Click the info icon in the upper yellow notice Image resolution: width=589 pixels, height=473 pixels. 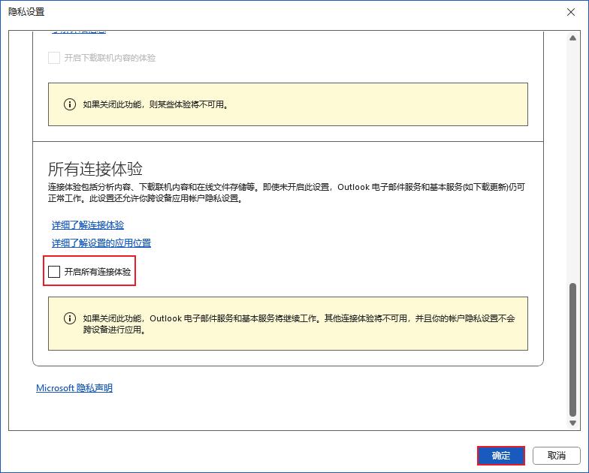tap(70, 104)
